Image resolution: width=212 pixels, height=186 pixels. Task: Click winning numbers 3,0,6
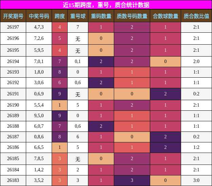tap(39, 82)
